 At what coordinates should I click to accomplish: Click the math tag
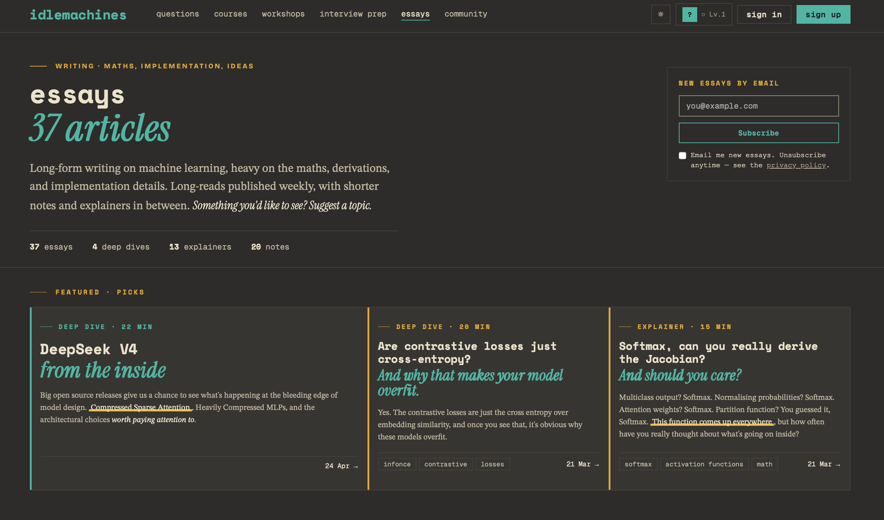(x=765, y=464)
